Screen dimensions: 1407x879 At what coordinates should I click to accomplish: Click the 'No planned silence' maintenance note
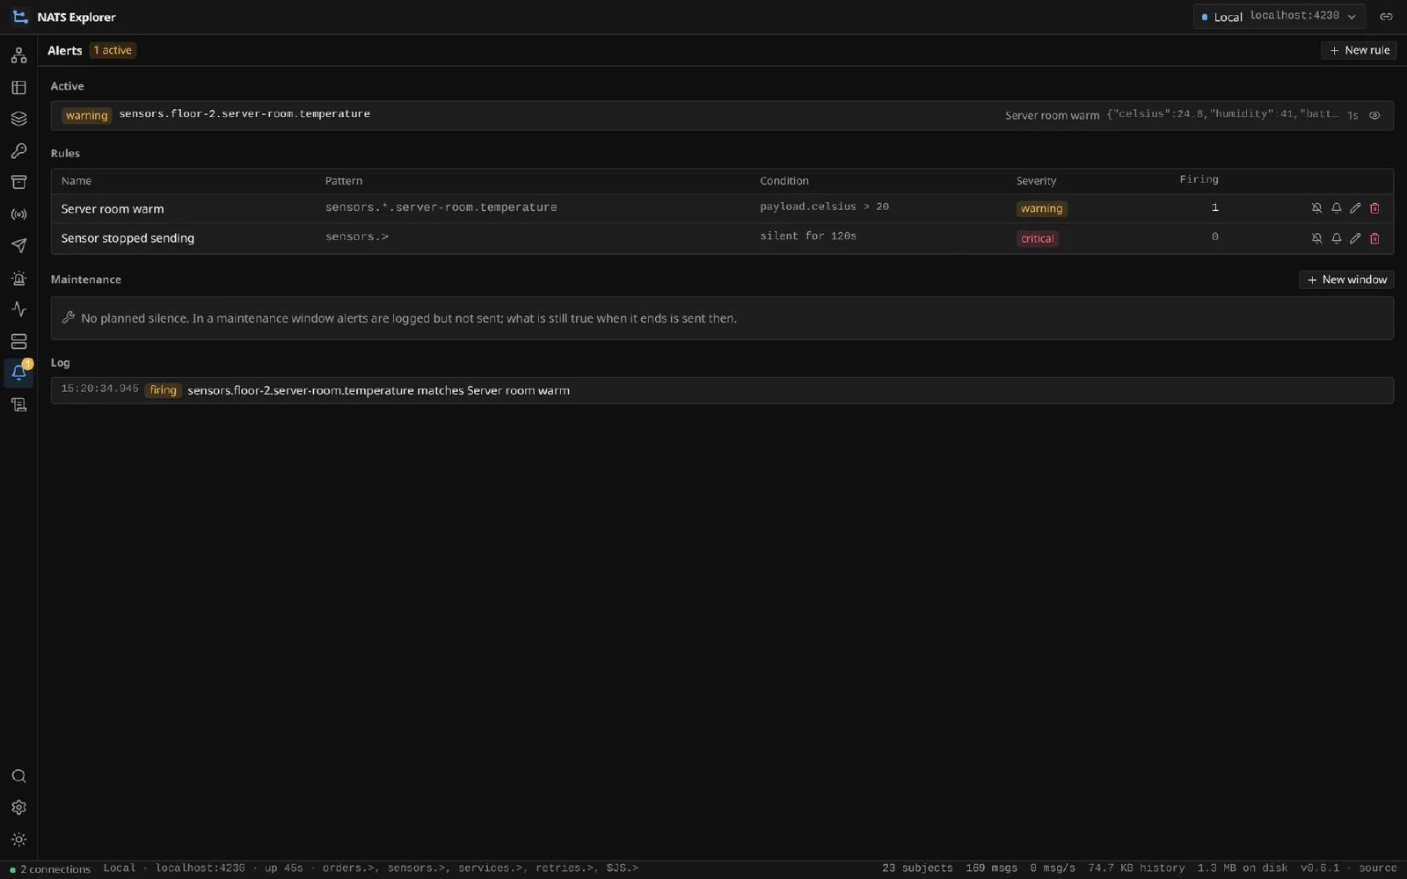[722, 318]
